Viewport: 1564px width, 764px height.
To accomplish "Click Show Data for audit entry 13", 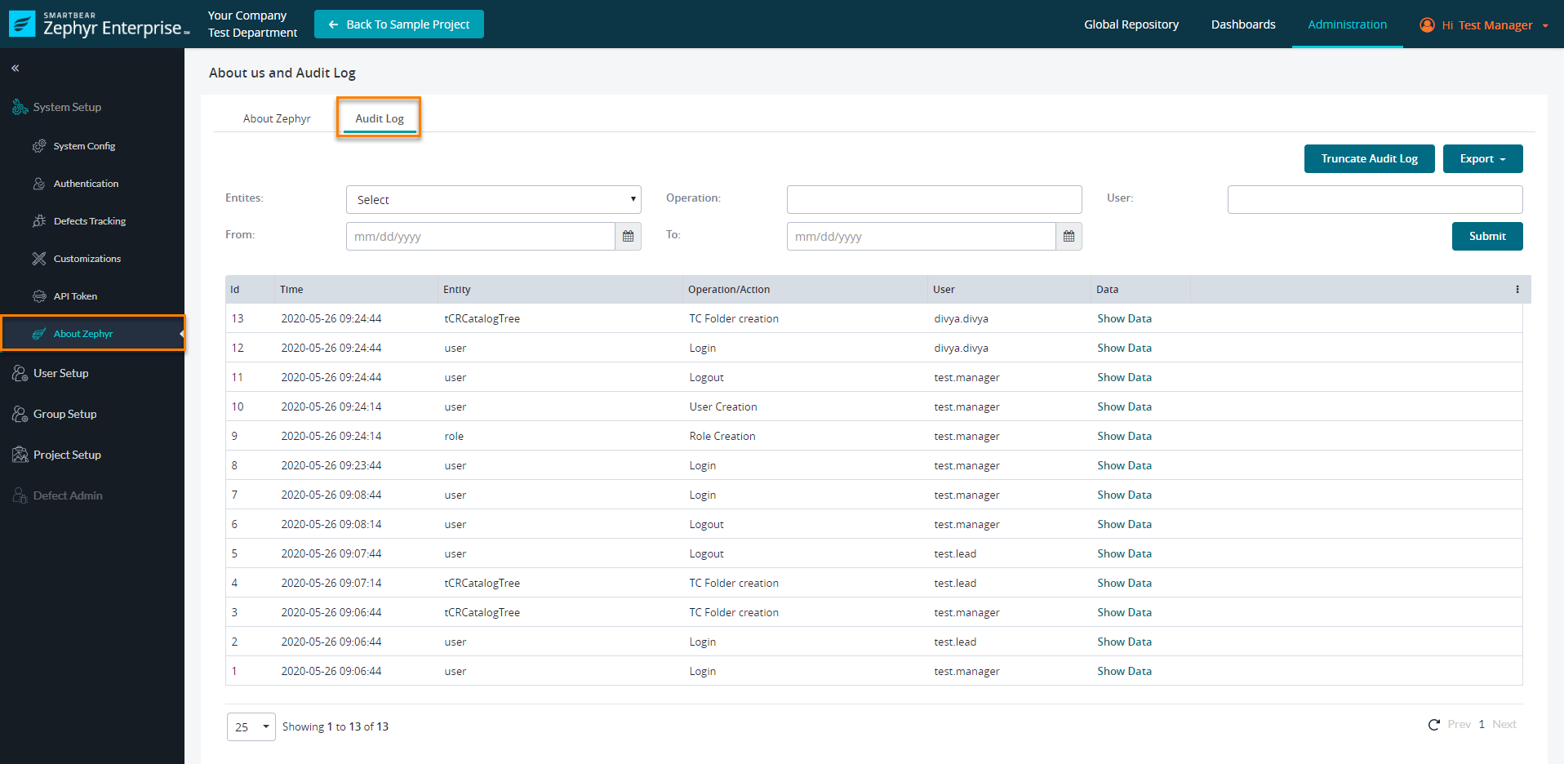I will click(x=1124, y=319).
